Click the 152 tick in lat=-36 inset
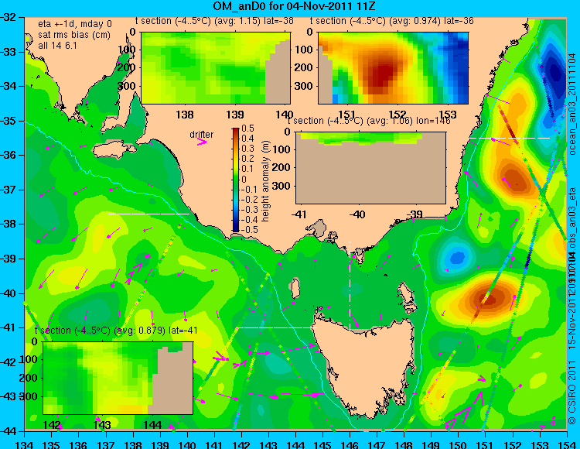 coord(397,115)
